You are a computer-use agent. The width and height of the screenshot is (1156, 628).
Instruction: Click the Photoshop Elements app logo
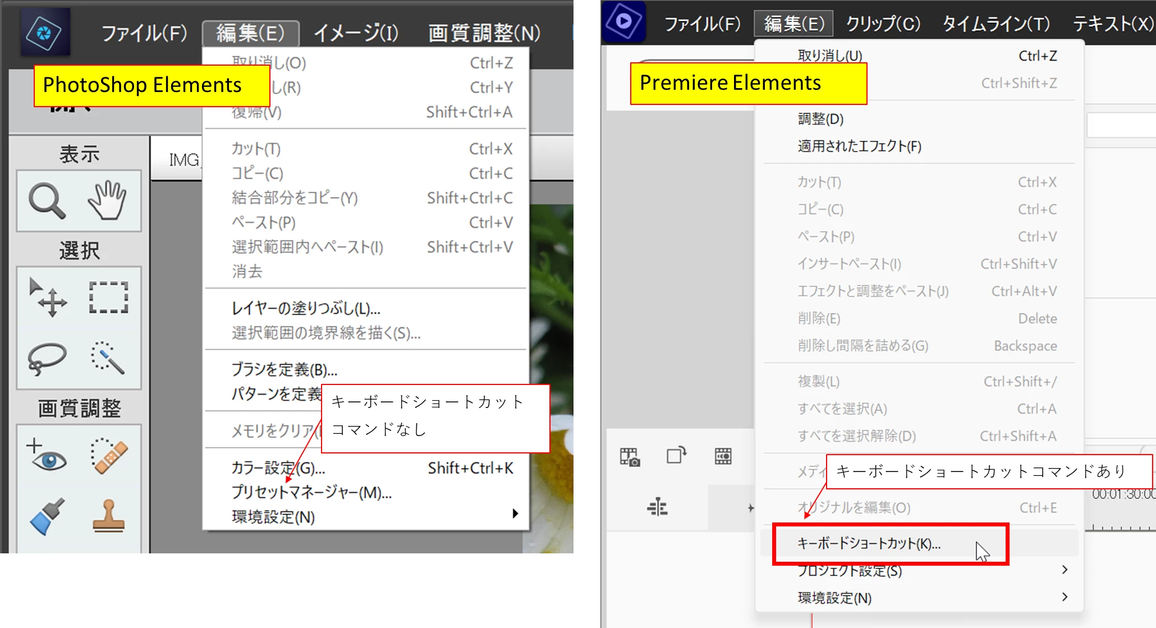tap(45, 33)
